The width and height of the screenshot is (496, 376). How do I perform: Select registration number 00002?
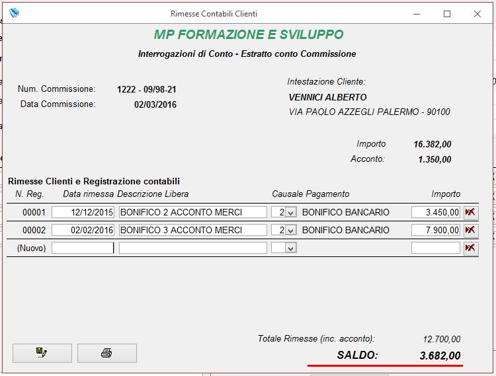[34, 230]
